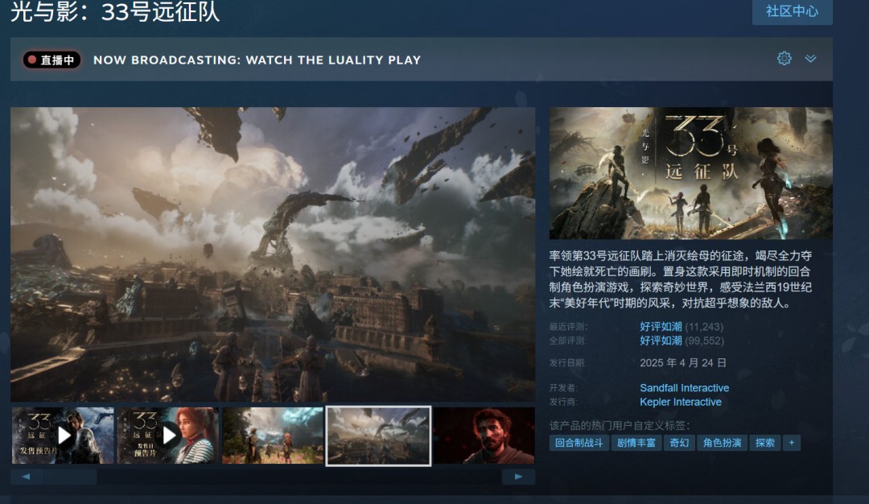
Task: Select the third screenshot thumbnail
Action: point(273,436)
